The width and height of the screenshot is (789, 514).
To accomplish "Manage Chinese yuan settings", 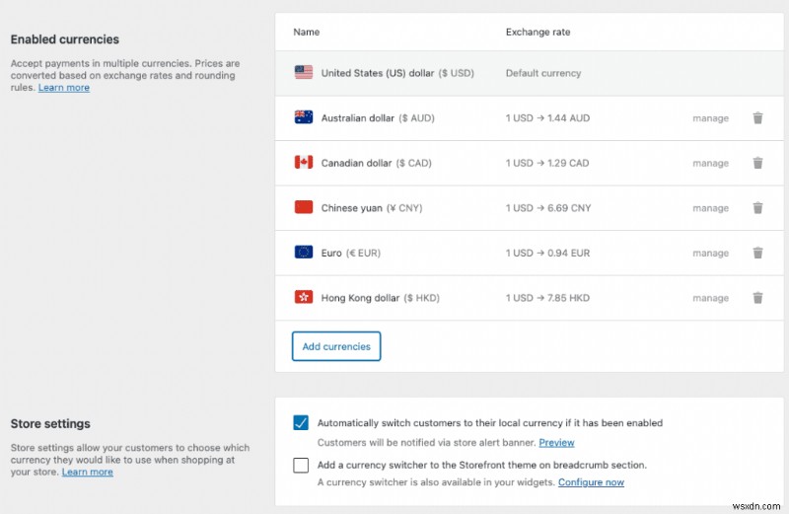I will click(710, 208).
